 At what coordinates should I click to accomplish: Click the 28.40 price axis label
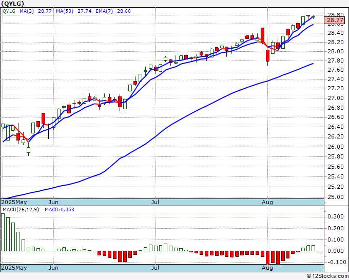(336, 33)
